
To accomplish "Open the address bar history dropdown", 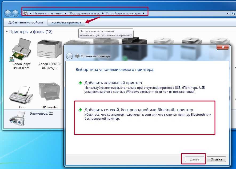I will [x=227, y=13].
